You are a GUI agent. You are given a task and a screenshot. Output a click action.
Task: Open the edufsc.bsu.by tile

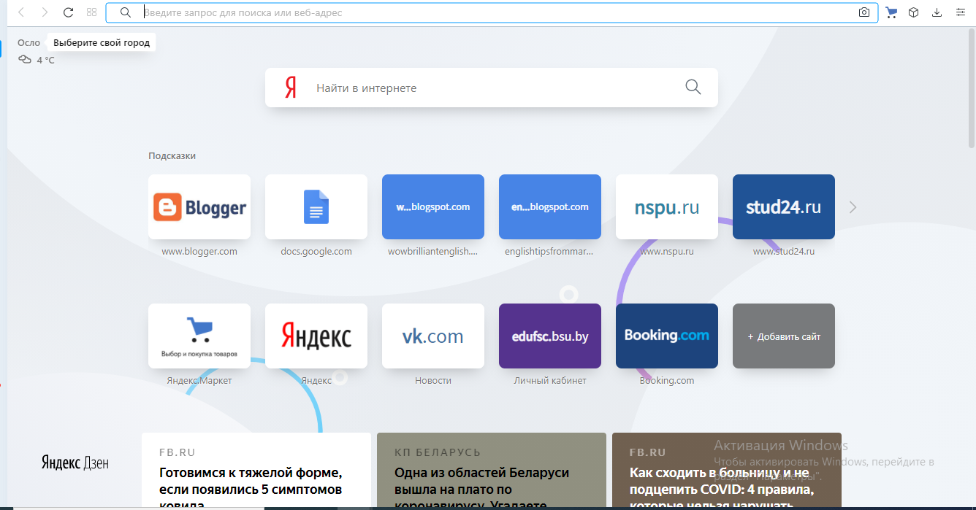pos(550,336)
